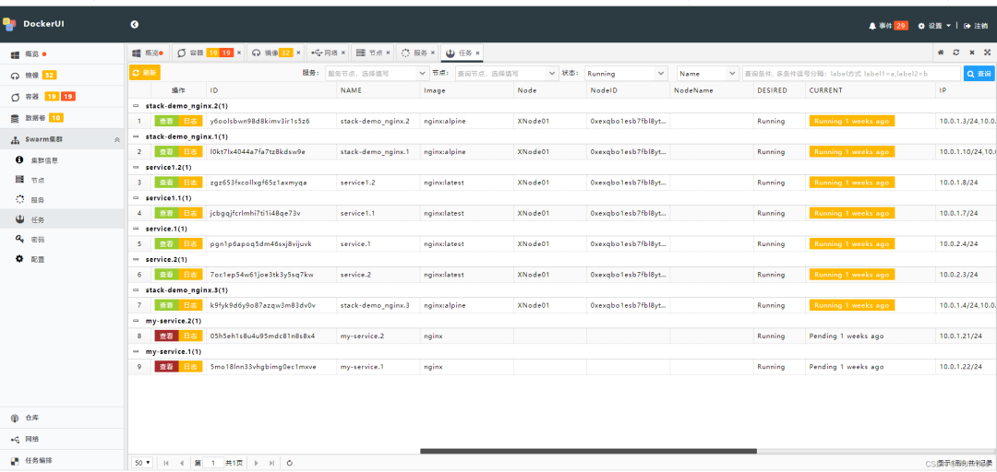
Task: Click the home icon in tab toolbar
Action: pyautogui.click(x=941, y=53)
